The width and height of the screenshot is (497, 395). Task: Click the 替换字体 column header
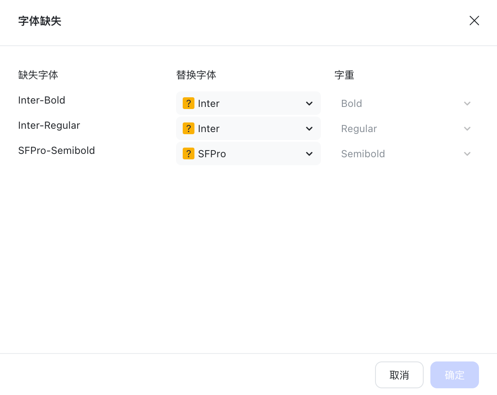(x=196, y=75)
